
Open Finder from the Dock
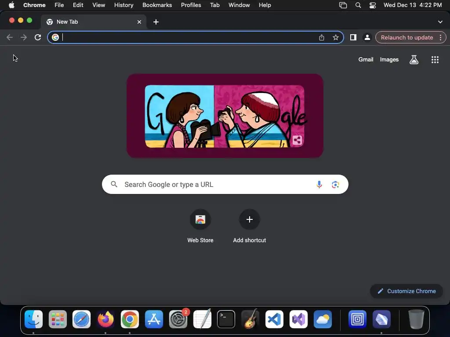tap(33, 319)
